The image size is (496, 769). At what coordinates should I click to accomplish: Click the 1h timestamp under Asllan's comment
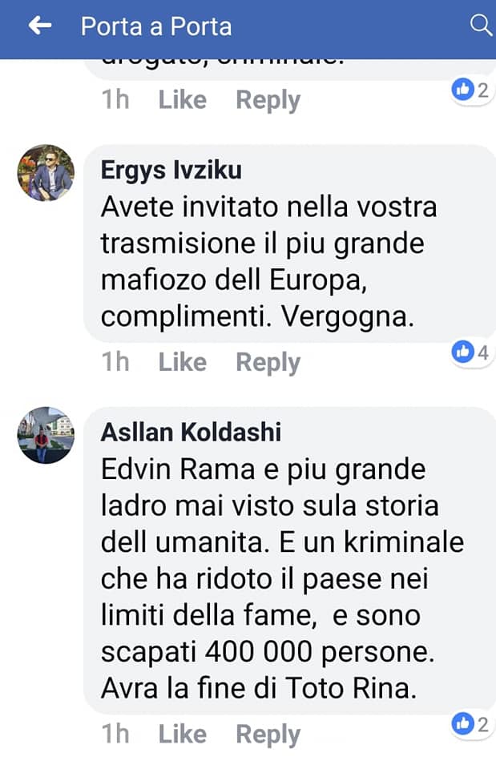115,735
